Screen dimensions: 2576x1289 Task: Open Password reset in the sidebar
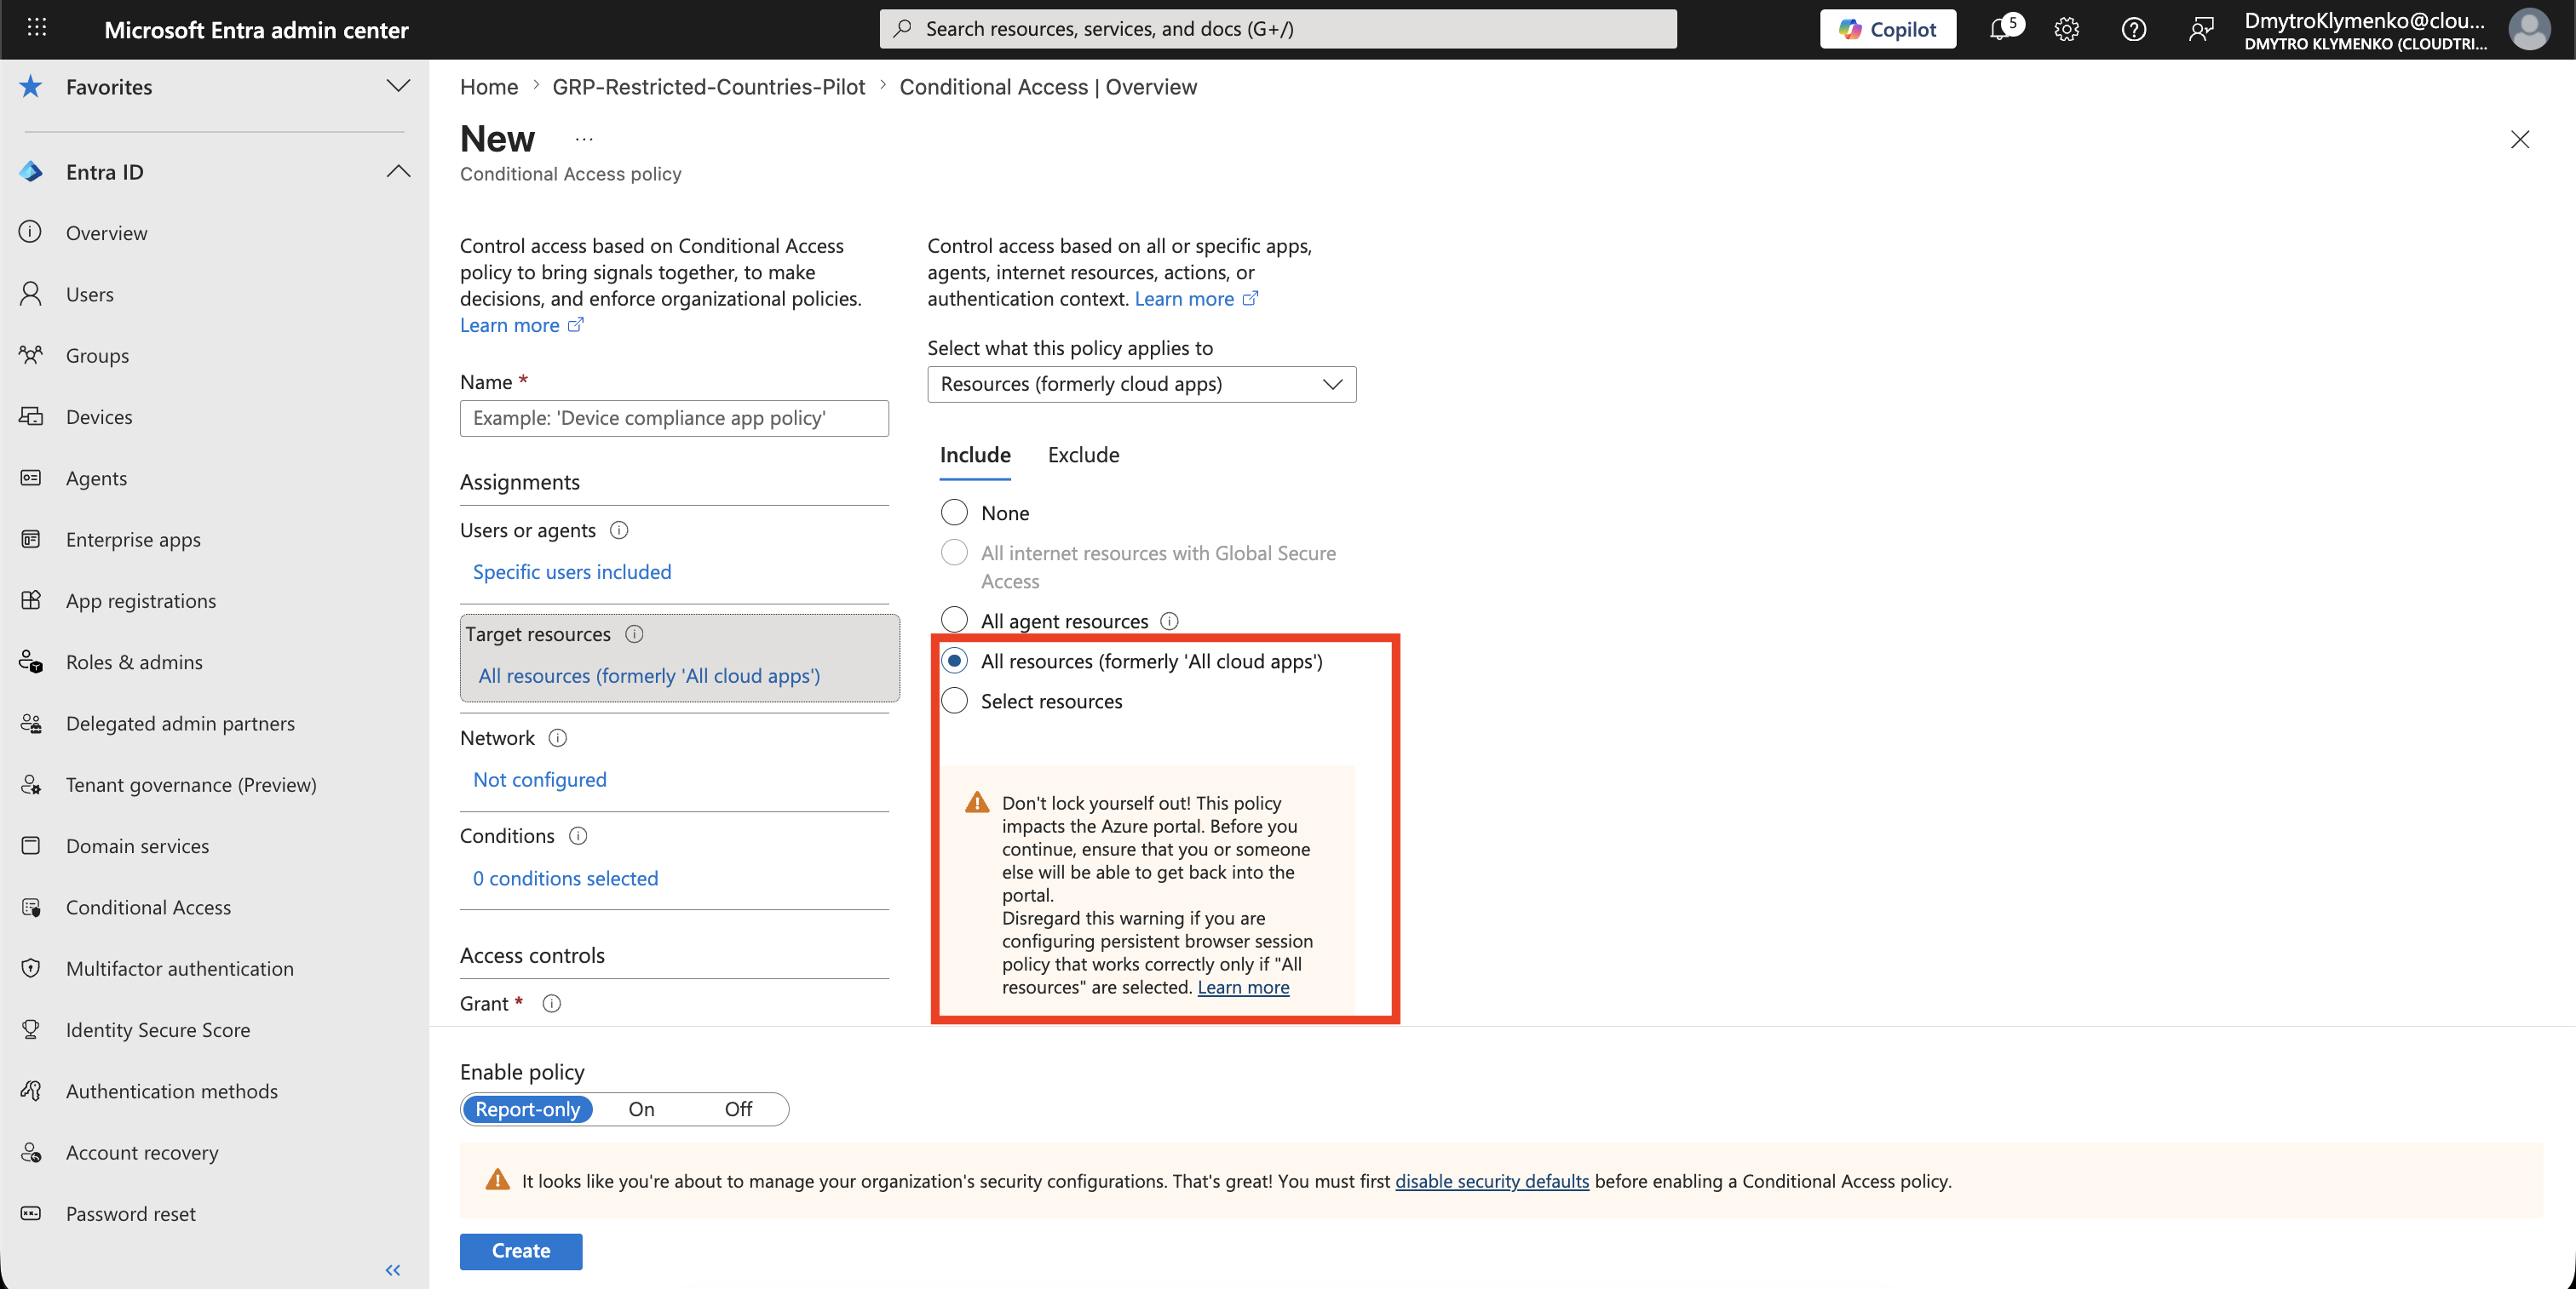pyautogui.click(x=131, y=1213)
